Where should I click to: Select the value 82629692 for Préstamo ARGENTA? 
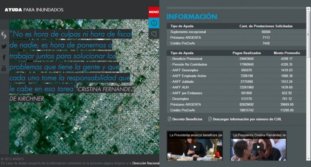point(246,105)
